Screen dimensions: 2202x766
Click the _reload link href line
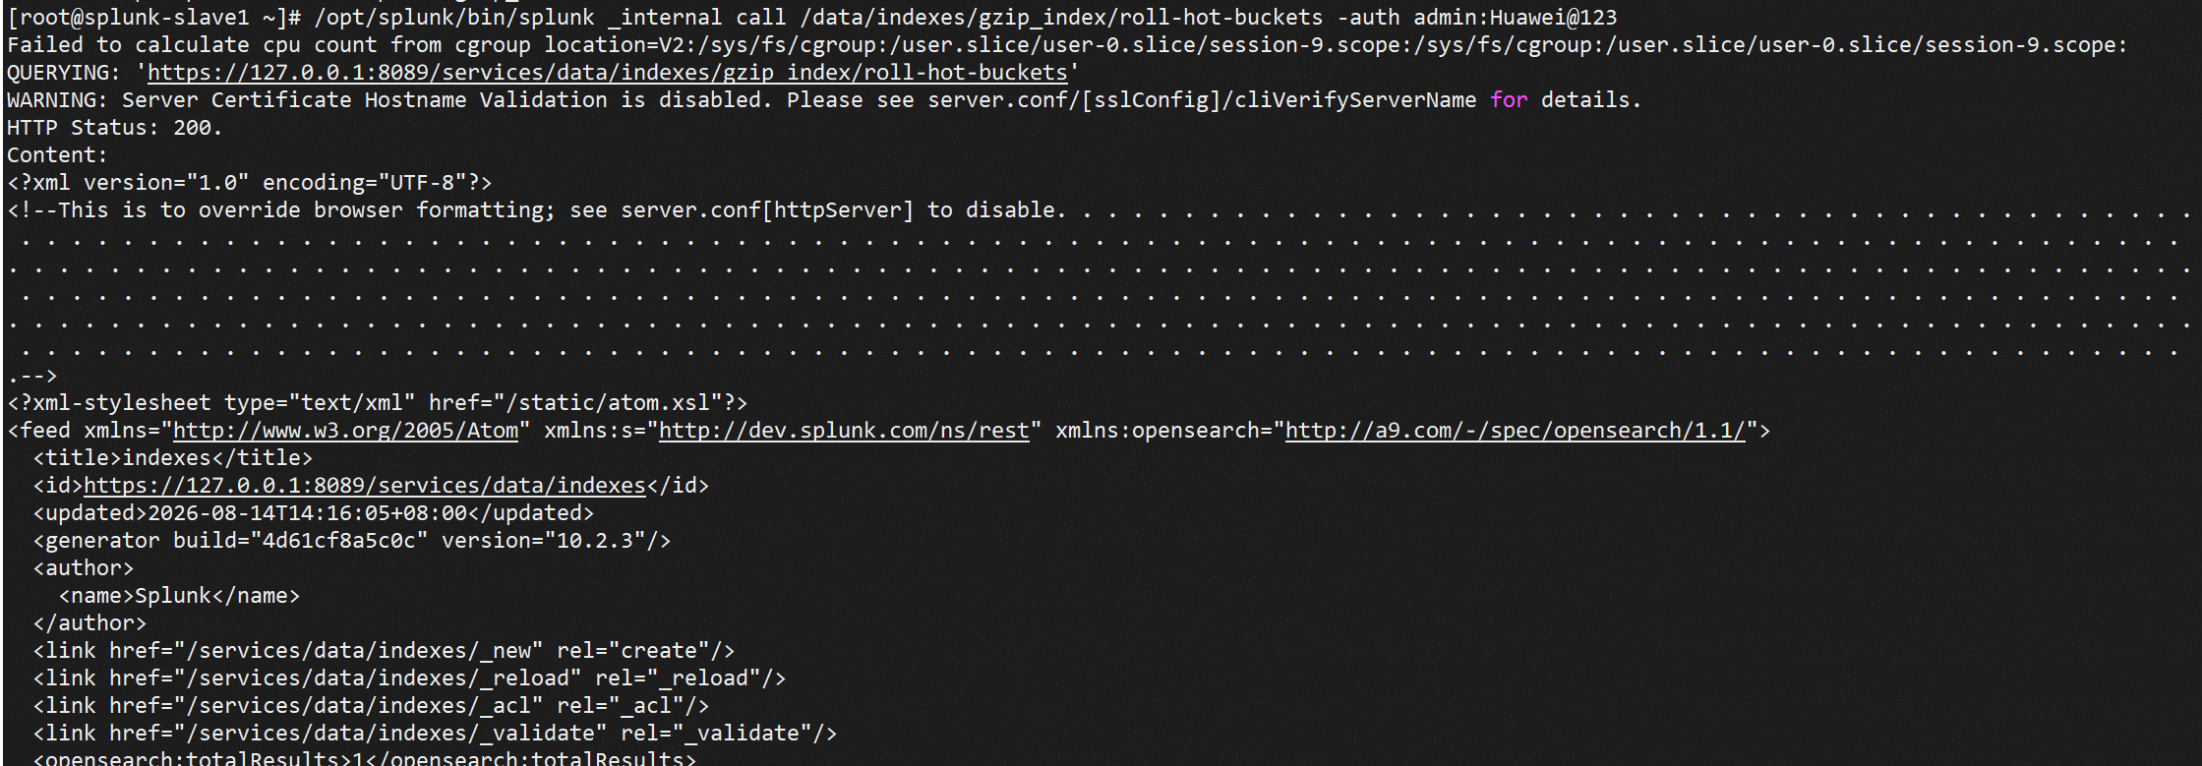[x=410, y=678]
